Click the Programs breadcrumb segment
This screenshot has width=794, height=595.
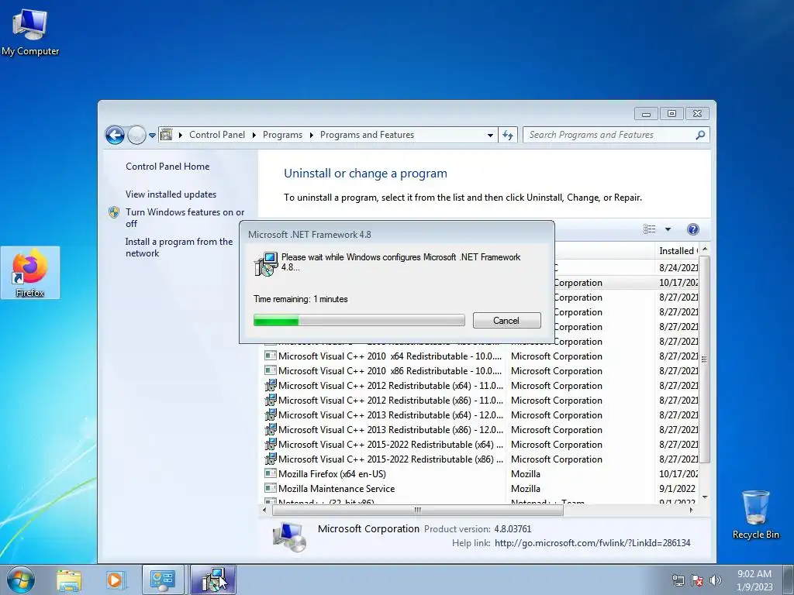282,135
